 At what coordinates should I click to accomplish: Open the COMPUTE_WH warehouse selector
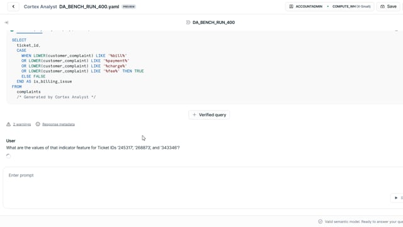351,6
